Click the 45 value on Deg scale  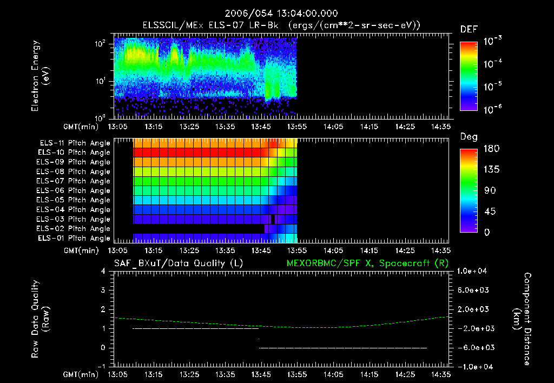click(x=490, y=212)
